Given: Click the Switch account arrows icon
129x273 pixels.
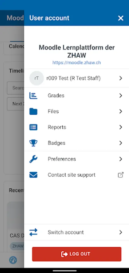Looking at the screenshot, I should click(33, 232).
